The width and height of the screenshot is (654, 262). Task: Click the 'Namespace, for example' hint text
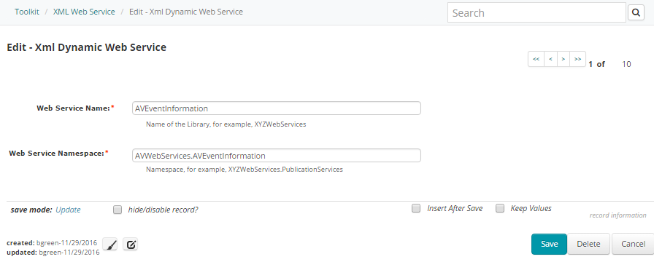[x=245, y=170]
